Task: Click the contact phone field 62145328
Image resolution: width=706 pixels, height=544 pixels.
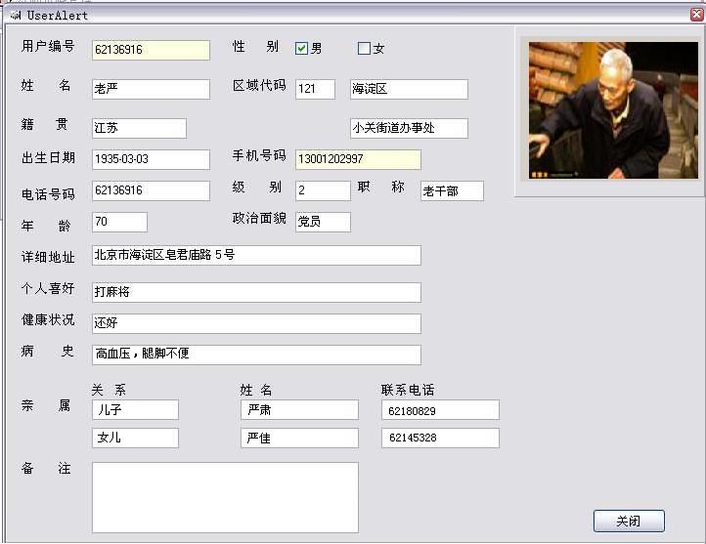Action: click(440, 438)
